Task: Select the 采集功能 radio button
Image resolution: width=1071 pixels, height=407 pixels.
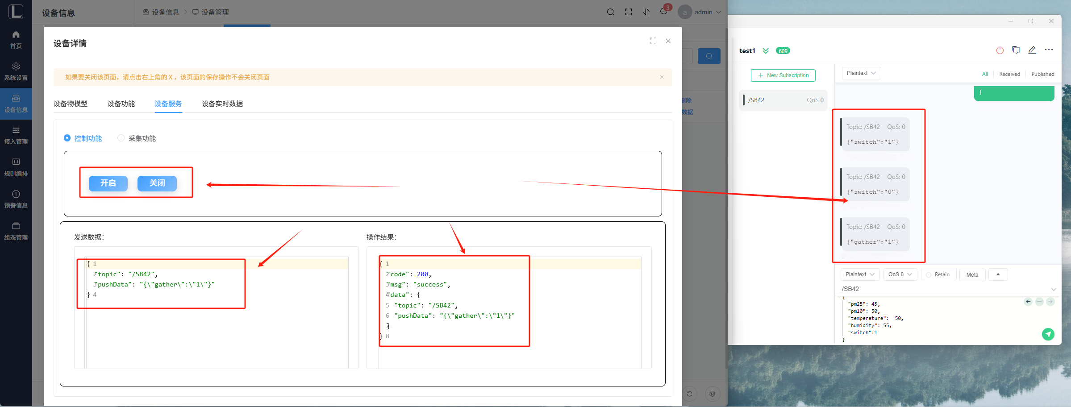Action: pyautogui.click(x=121, y=138)
